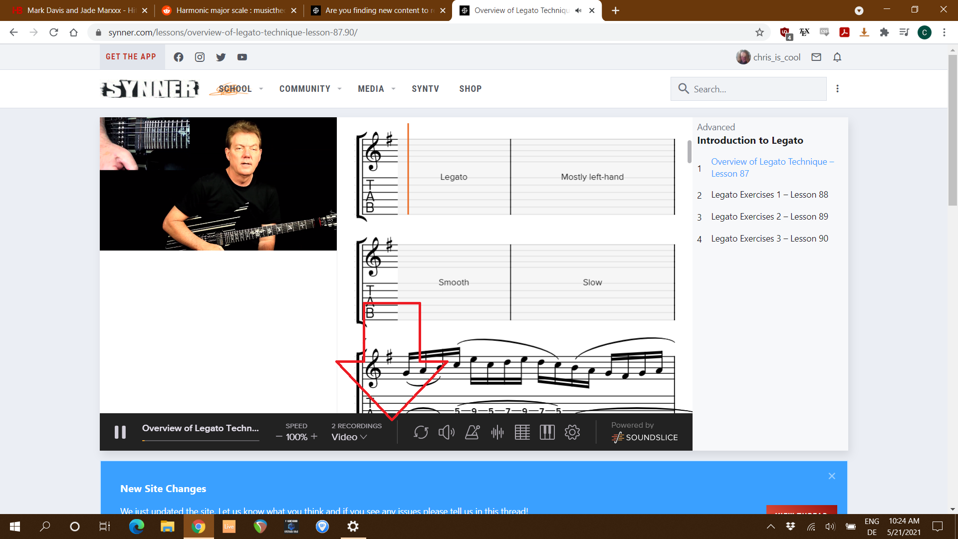
Task: Expand the Video recordings dropdown
Action: (x=349, y=437)
